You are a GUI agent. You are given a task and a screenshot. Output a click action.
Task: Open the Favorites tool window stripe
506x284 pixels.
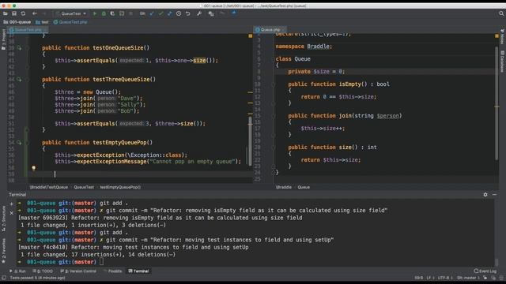pos(3,251)
